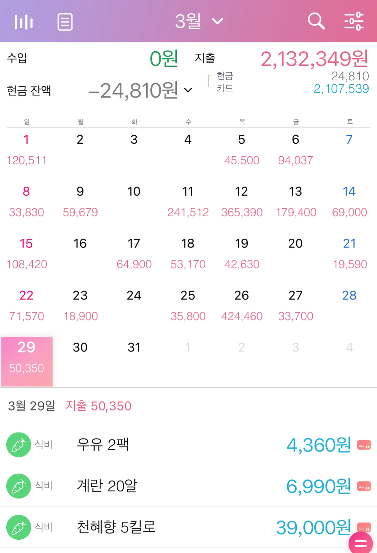Tap the 지출 total 2,132,349원
The width and height of the screenshot is (377, 553).
click(x=314, y=59)
